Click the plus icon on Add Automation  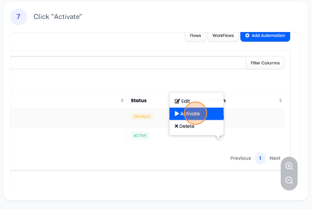[247, 36]
